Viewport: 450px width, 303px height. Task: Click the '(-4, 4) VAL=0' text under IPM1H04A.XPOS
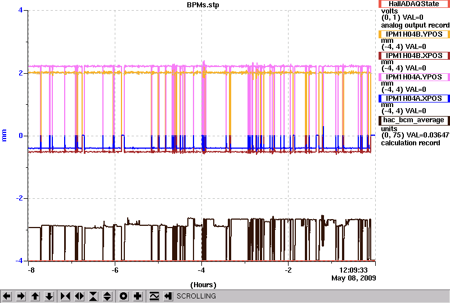(x=403, y=111)
